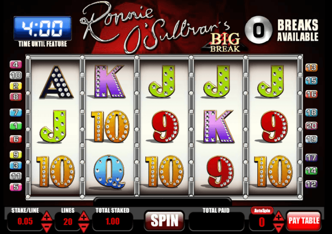Open the PAY TABLE
Viewport: 332px width, 234px height.
click(304, 221)
